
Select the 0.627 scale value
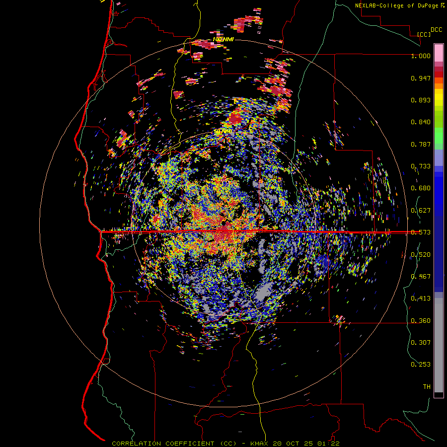click(x=421, y=211)
